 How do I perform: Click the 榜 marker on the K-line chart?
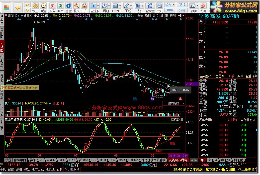coord(152,99)
